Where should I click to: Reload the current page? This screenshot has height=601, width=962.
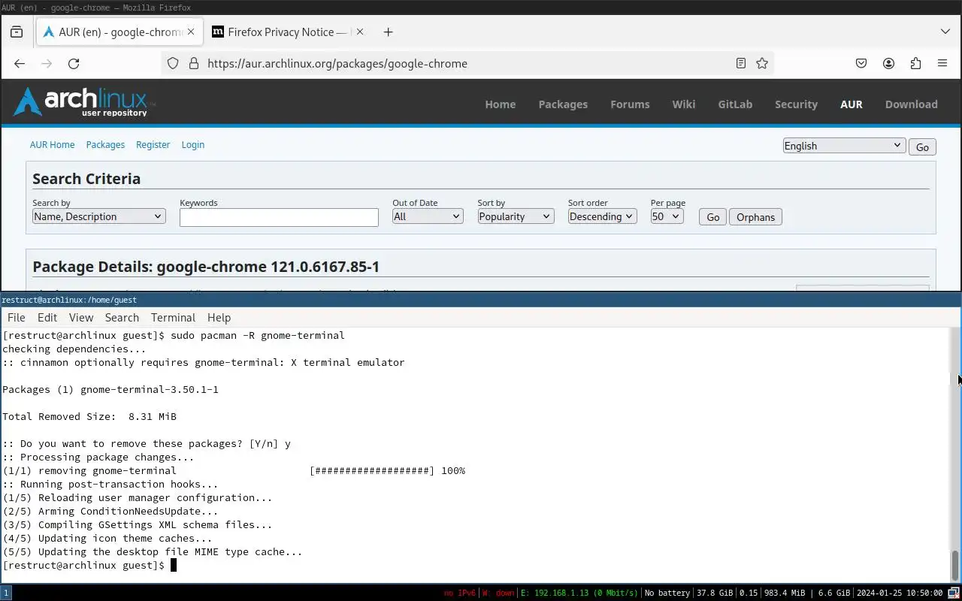coord(74,63)
